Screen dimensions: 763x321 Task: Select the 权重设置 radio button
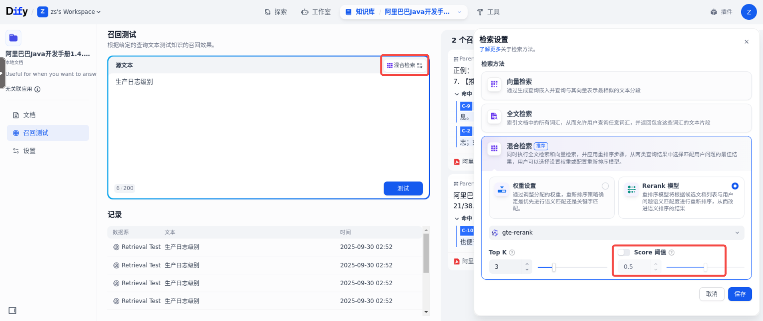click(605, 186)
